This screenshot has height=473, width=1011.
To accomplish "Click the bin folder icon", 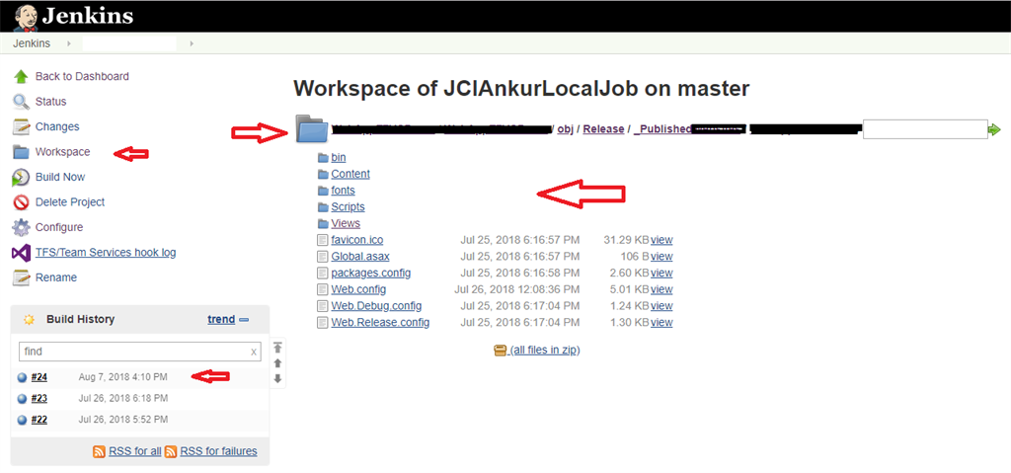I will [323, 157].
